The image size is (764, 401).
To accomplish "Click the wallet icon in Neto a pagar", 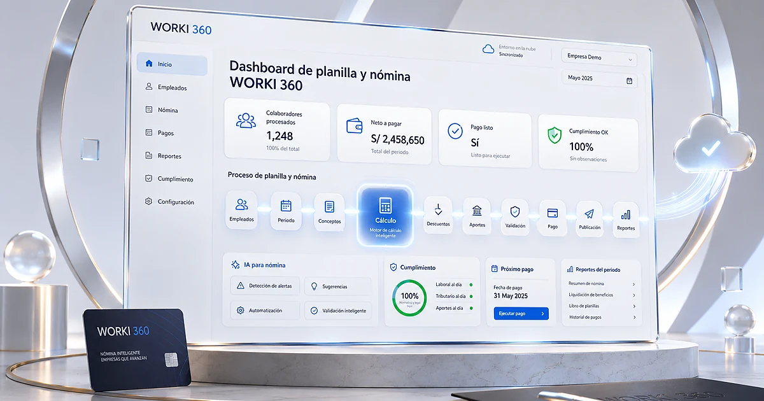I will [x=354, y=125].
